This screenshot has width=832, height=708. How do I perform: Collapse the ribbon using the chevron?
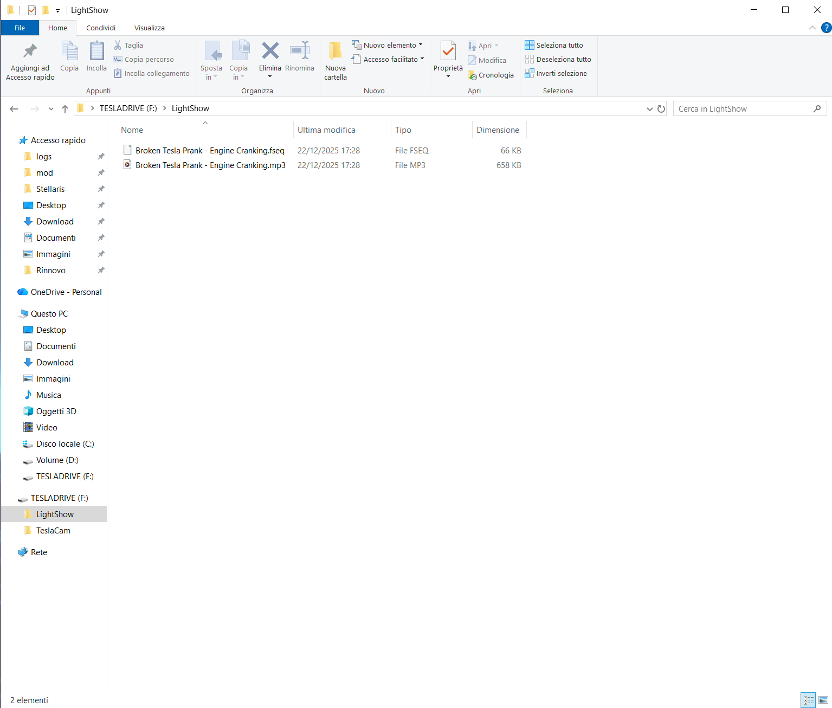pyautogui.click(x=812, y=28)
